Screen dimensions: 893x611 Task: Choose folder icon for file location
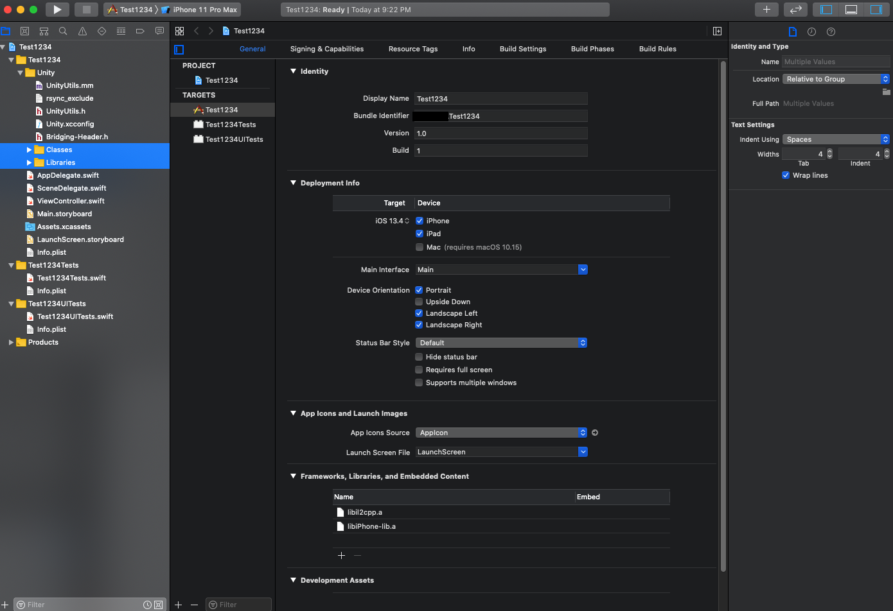pos(886,92)
